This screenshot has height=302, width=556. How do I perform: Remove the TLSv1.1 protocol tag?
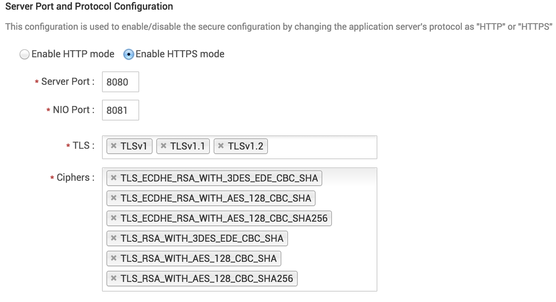coord(163,146)
